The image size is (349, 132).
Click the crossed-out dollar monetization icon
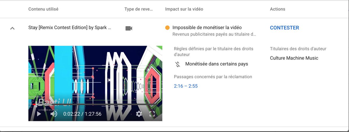tap(178, 64)
